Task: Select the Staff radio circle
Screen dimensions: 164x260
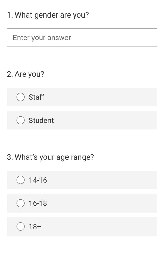Action: (x=21, y=97)
